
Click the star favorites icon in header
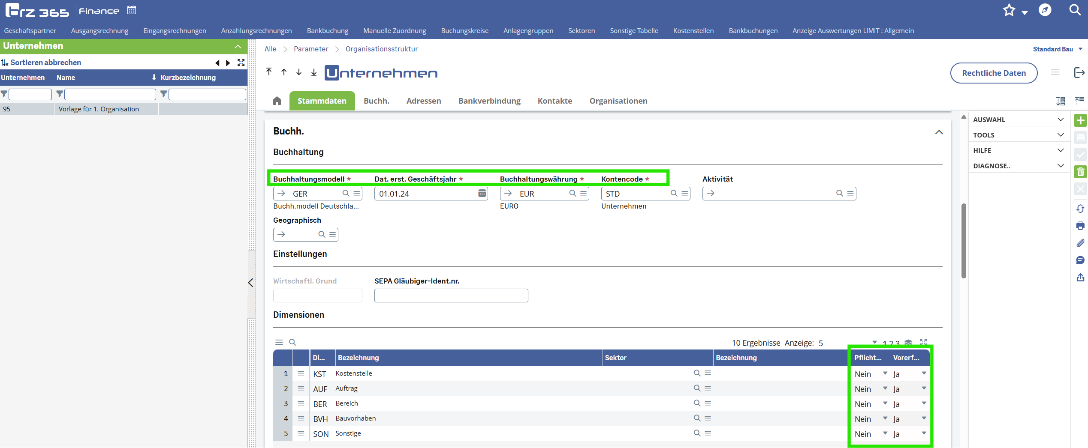1009,10
